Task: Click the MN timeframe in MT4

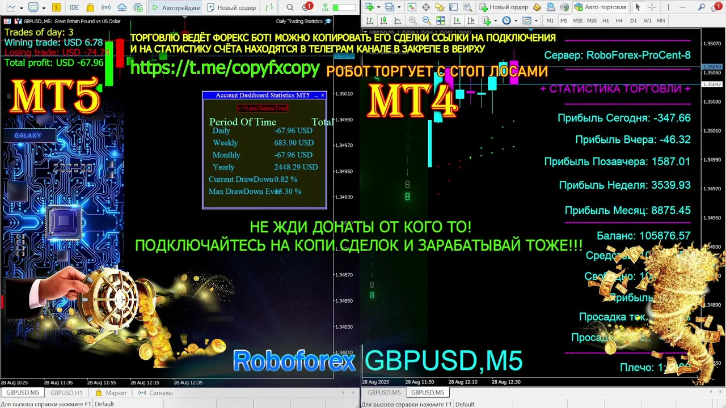Action: (661, 20)
